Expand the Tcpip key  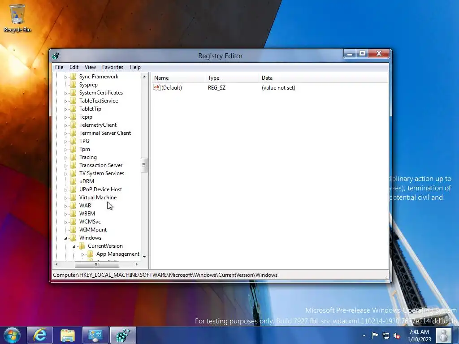pos(65,117)
